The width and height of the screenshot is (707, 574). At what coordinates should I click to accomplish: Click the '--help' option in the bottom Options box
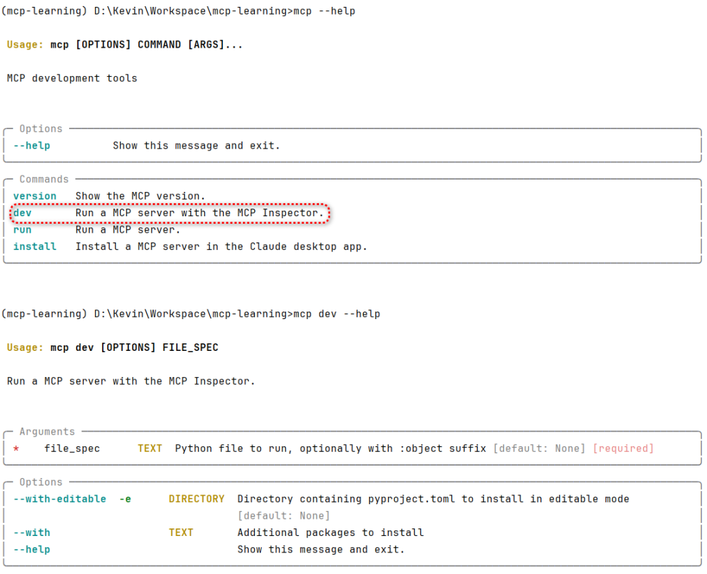[x=32, y=550]
